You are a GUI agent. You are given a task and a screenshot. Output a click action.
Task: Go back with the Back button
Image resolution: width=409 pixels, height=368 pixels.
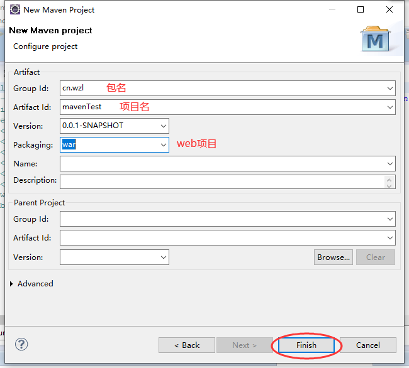pyautogui.click(x=187, y=345)
